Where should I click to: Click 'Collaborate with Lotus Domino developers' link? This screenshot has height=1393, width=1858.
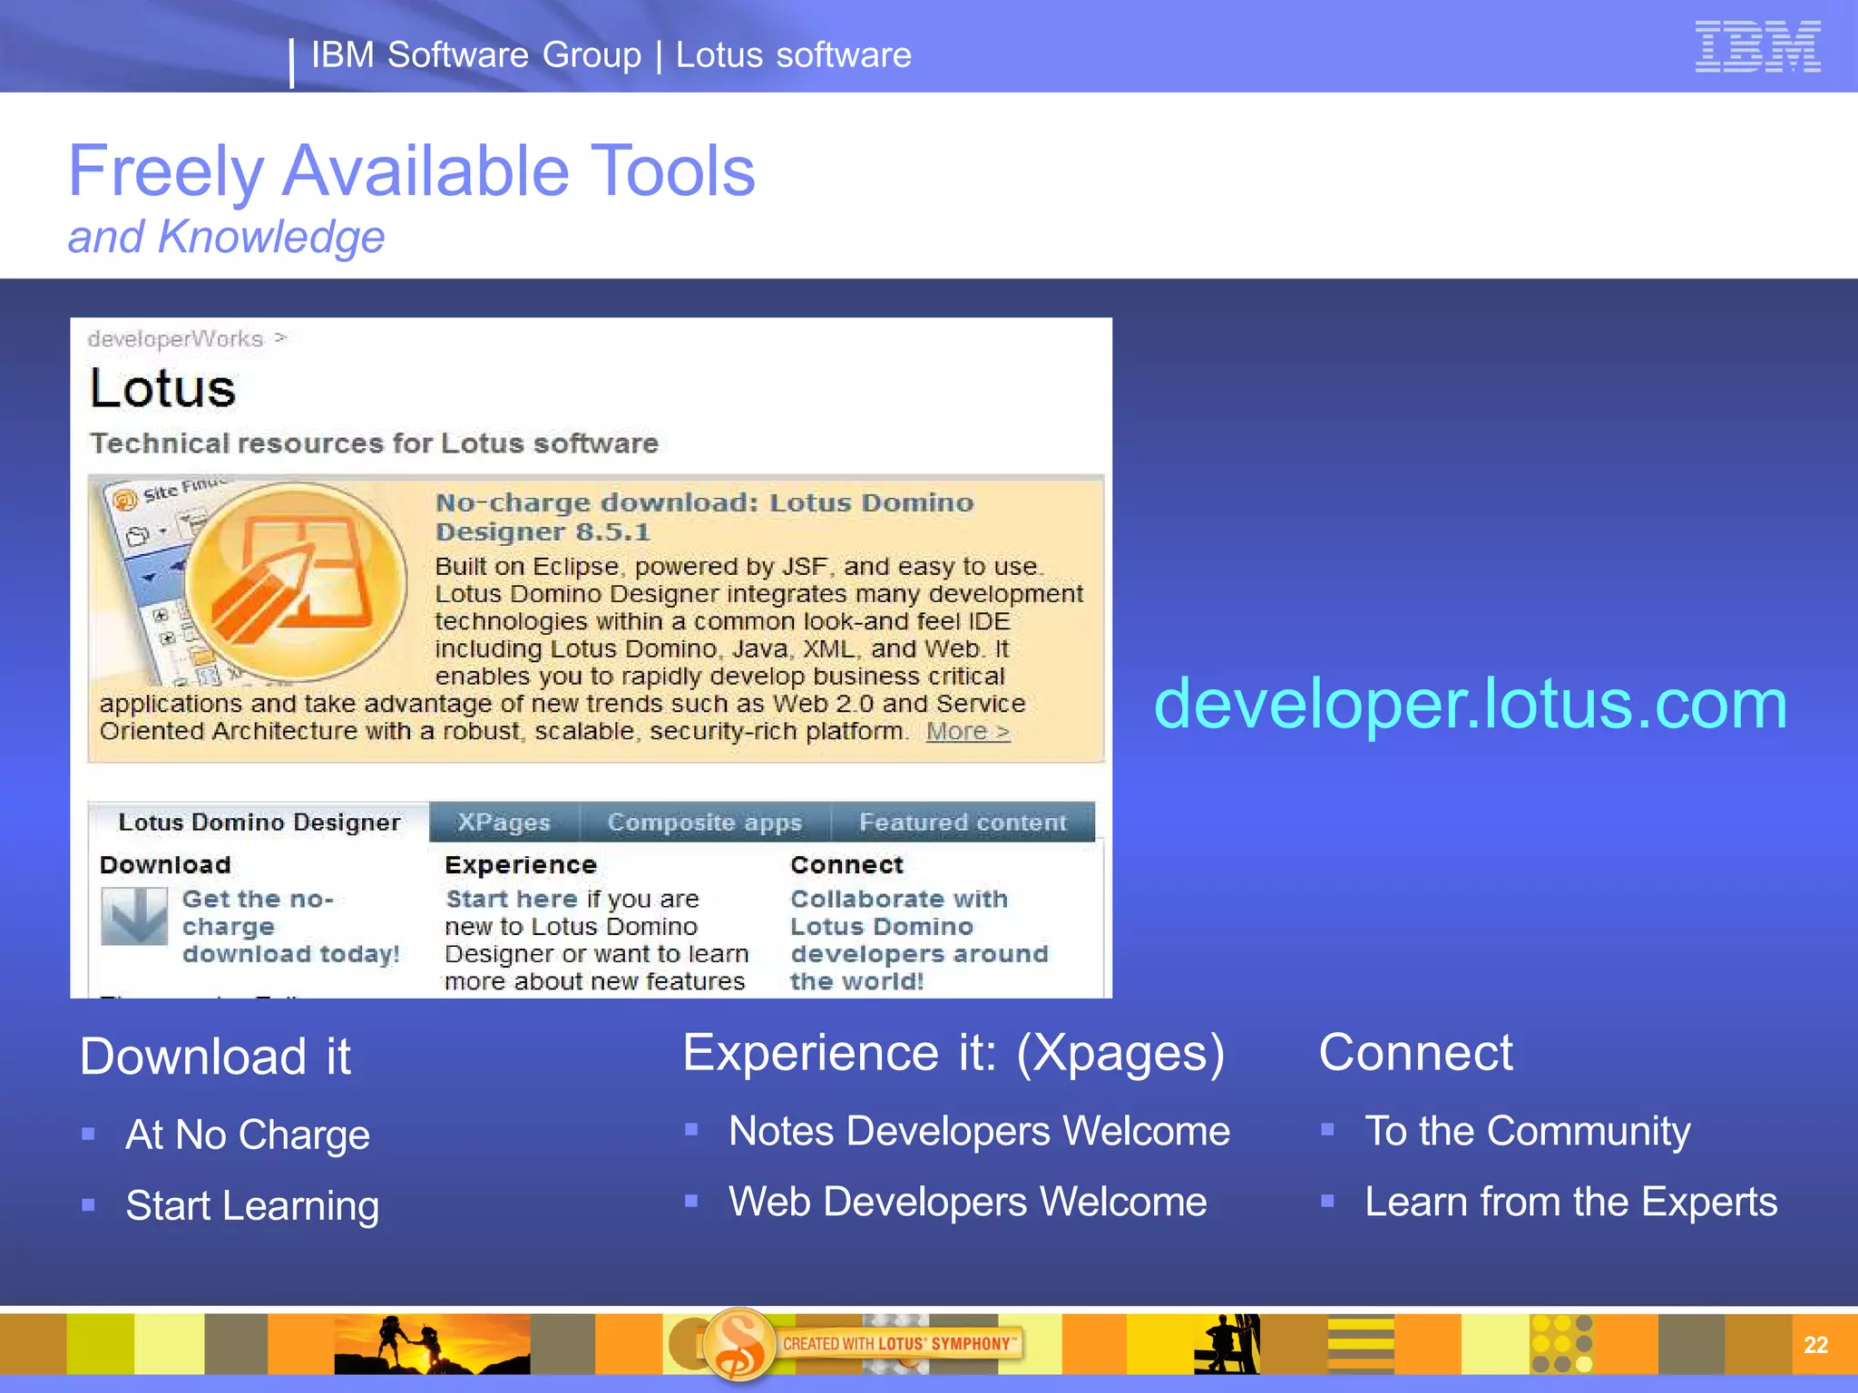tap(919, 940)
